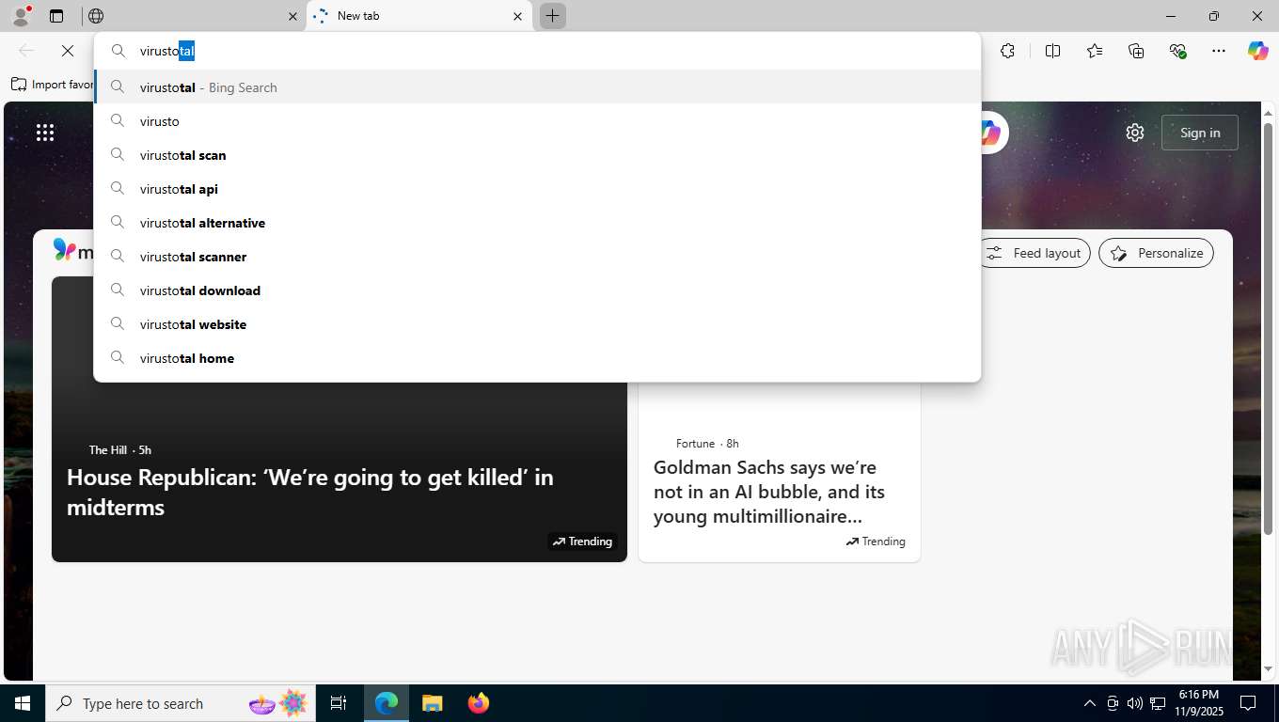Screen dimensions: 1279x722
Task: Pick the 'virustotal website' suggestion
Action: pos(537,324)
